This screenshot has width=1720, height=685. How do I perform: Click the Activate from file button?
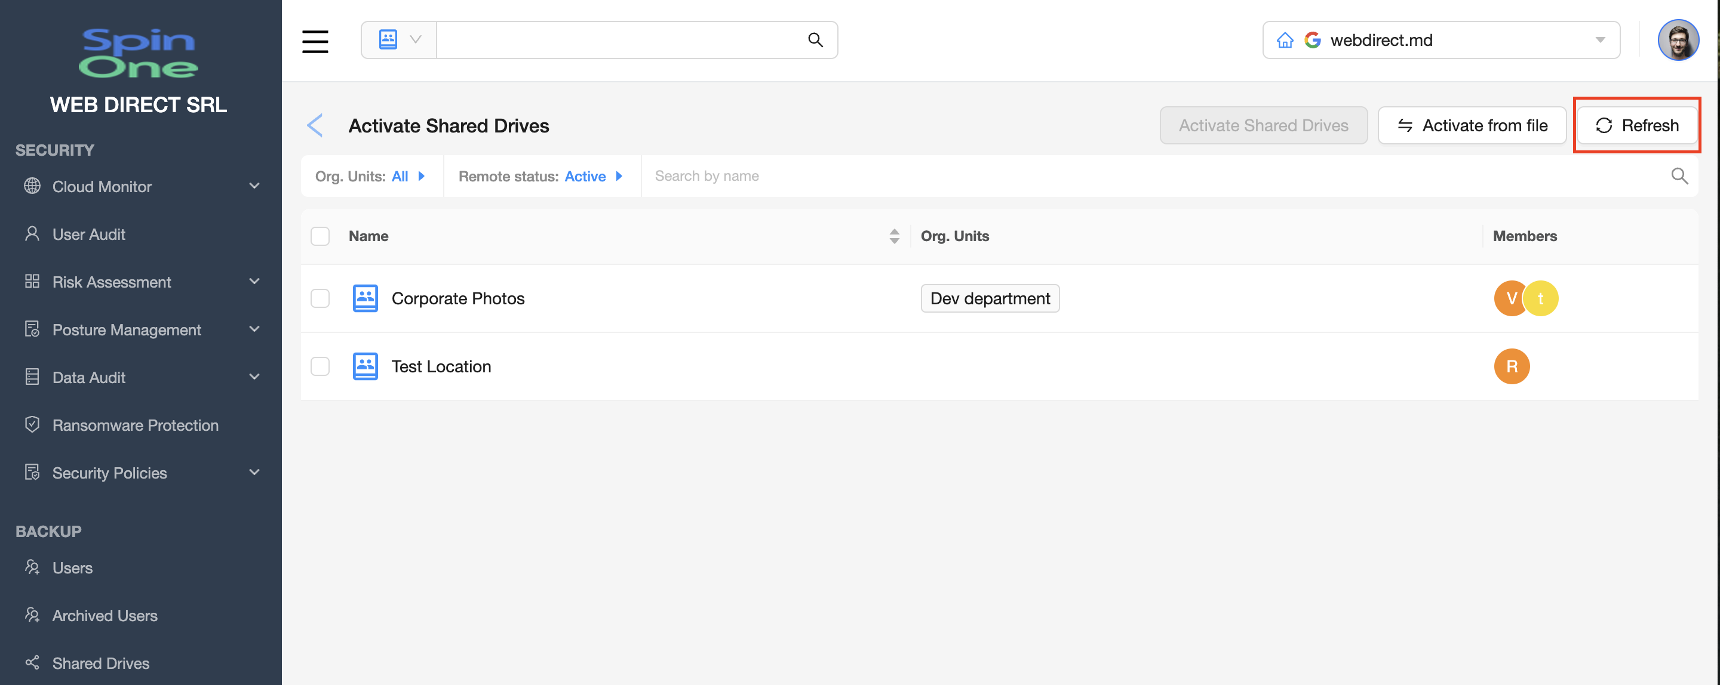click(x=1472, y=125)
